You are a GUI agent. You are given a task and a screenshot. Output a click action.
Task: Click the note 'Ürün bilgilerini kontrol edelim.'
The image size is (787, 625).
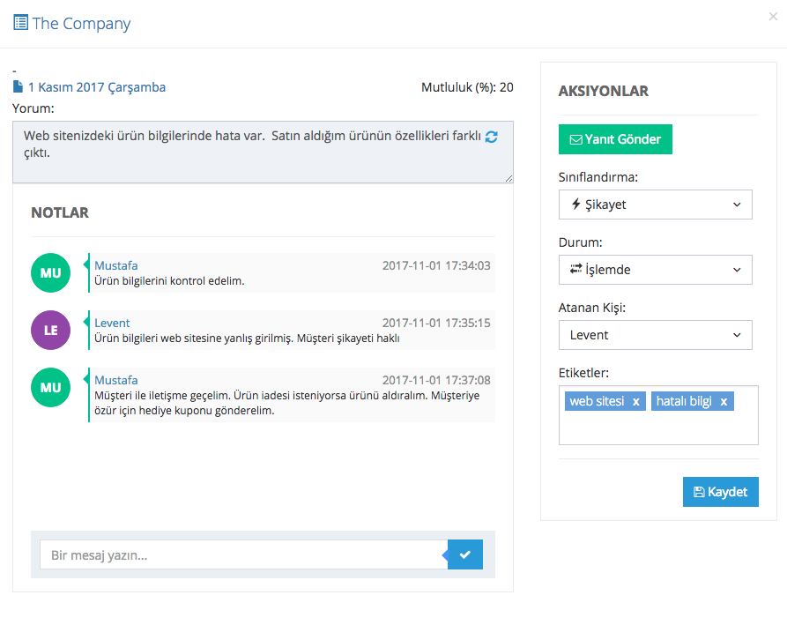[x=169, y=281]
